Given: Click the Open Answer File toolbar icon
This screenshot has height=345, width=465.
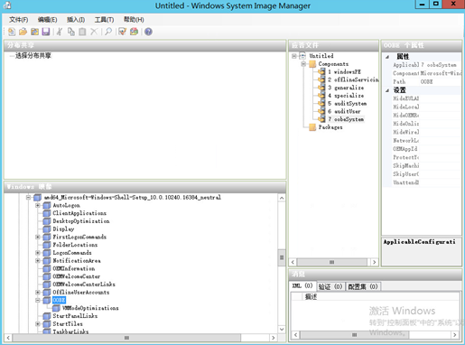Looking at the screenshot, I should [23, 32].
